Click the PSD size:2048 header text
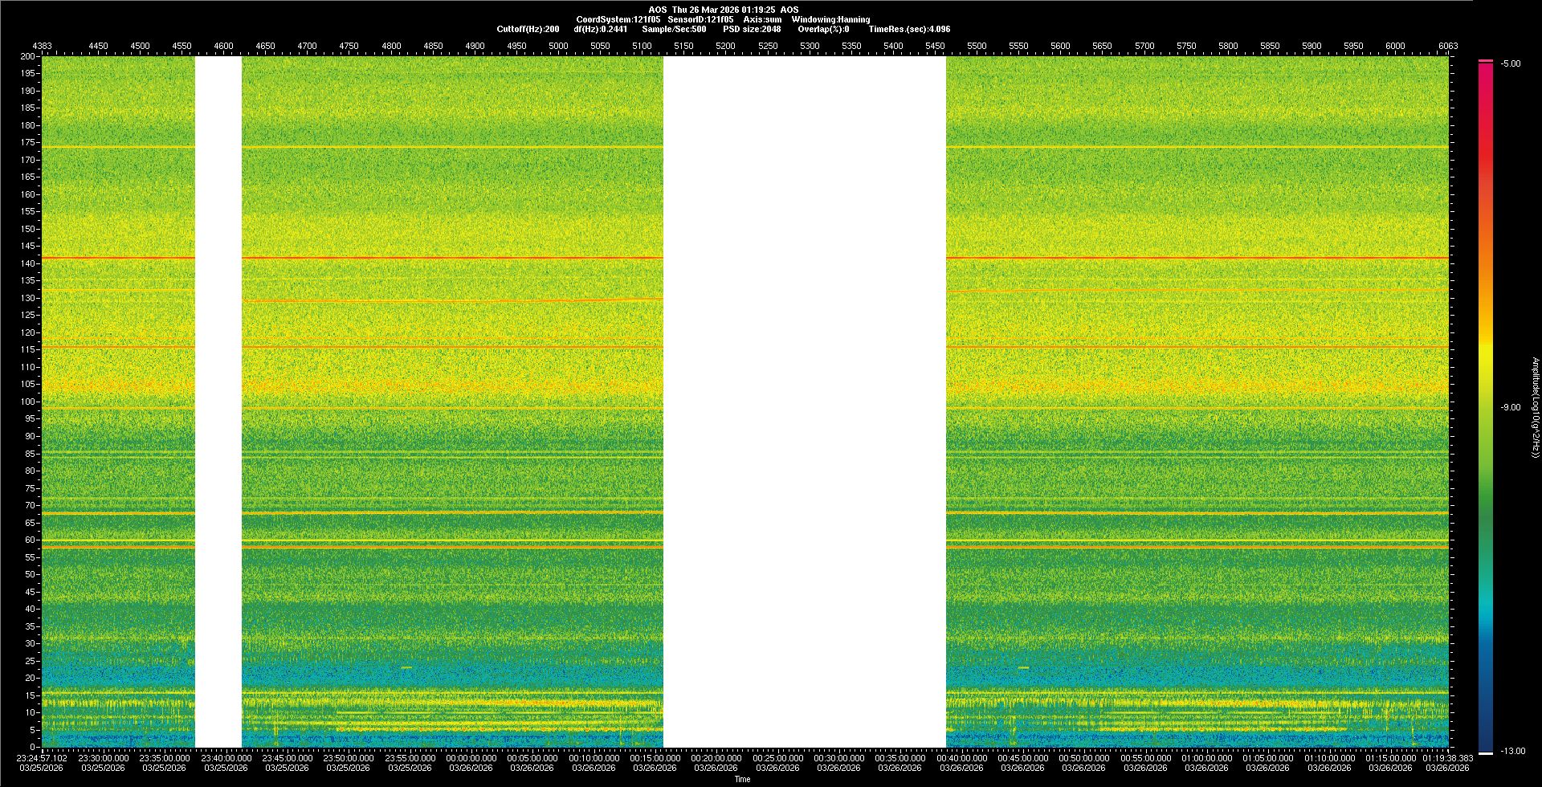 pyautogui.click(x=752, y=29)
